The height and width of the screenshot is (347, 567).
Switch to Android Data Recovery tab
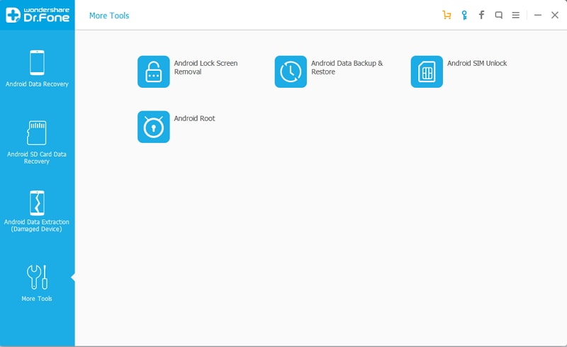click(x=37, y=69)
